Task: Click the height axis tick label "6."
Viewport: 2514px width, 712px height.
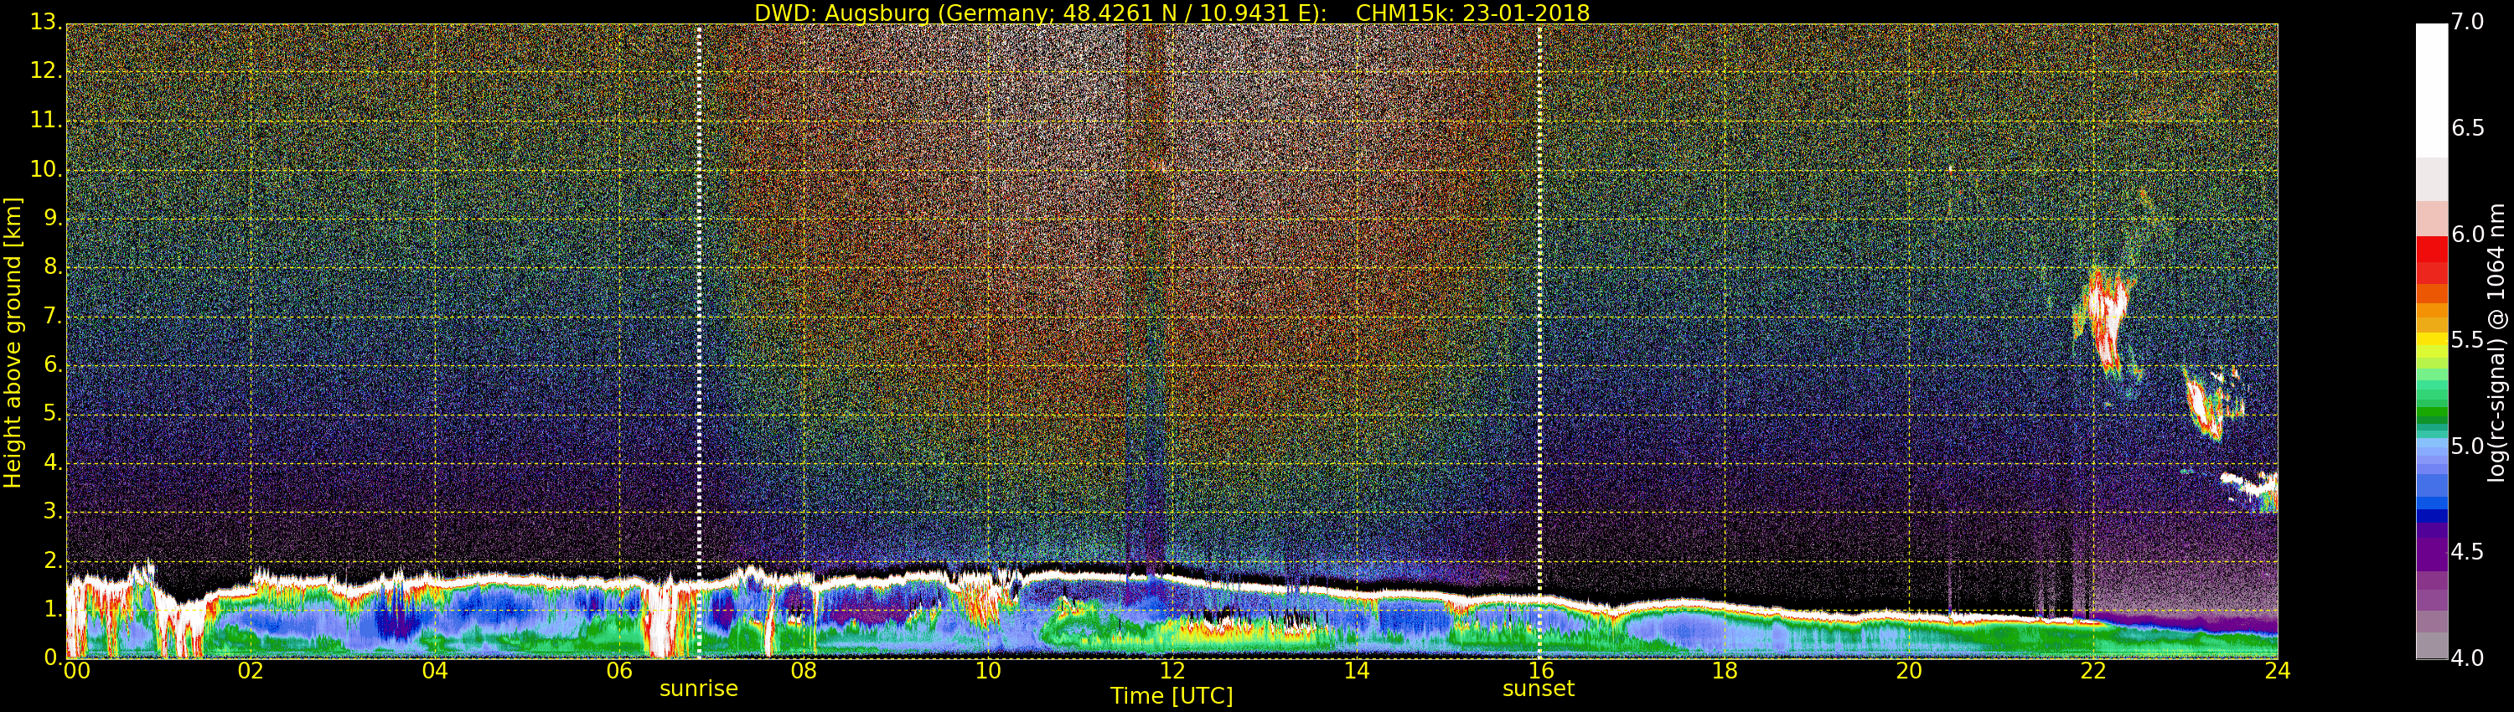Action: tap(53, 364)
